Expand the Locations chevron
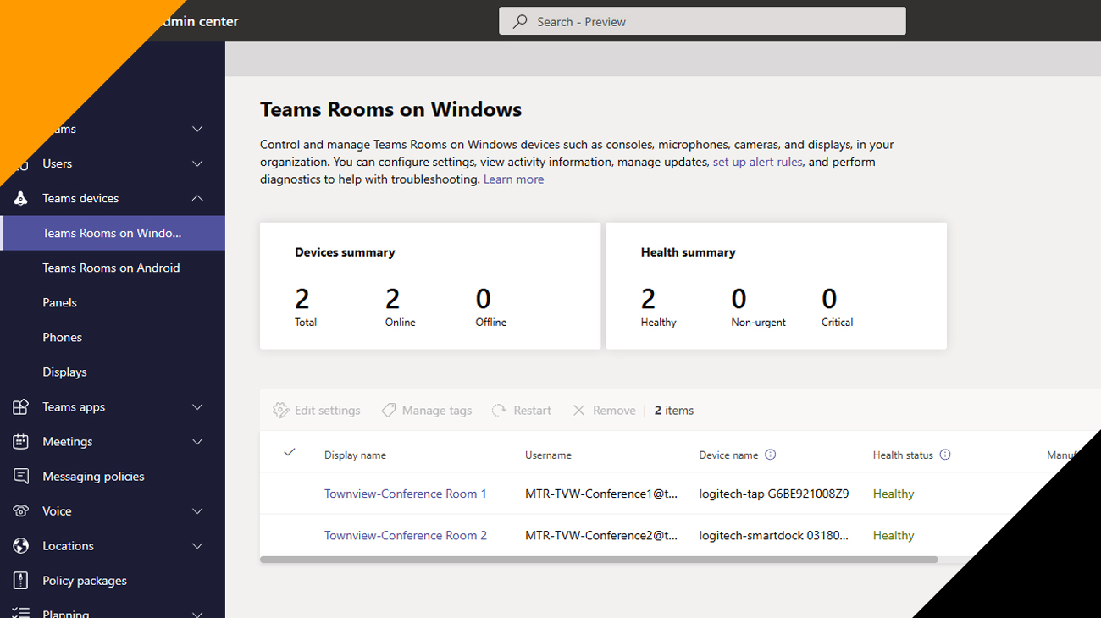 tap(197, 546)
